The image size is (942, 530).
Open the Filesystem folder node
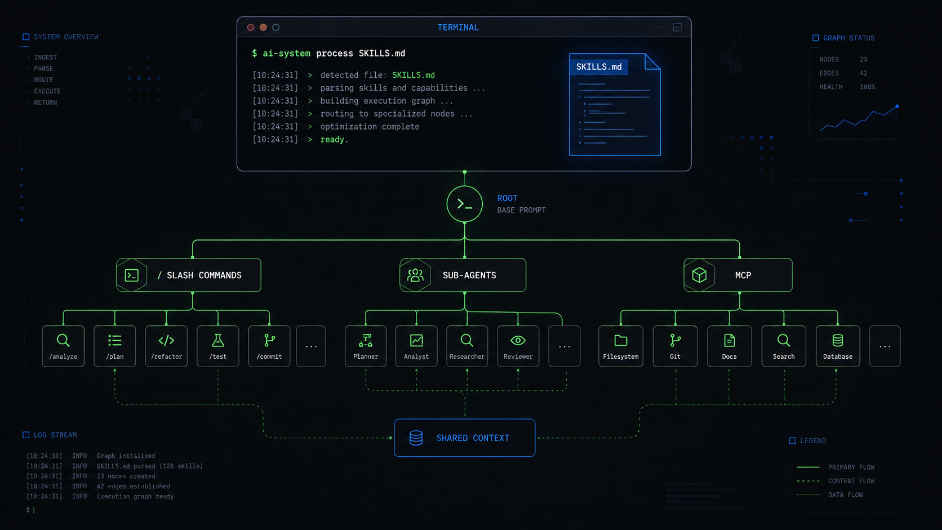[621, 346]
